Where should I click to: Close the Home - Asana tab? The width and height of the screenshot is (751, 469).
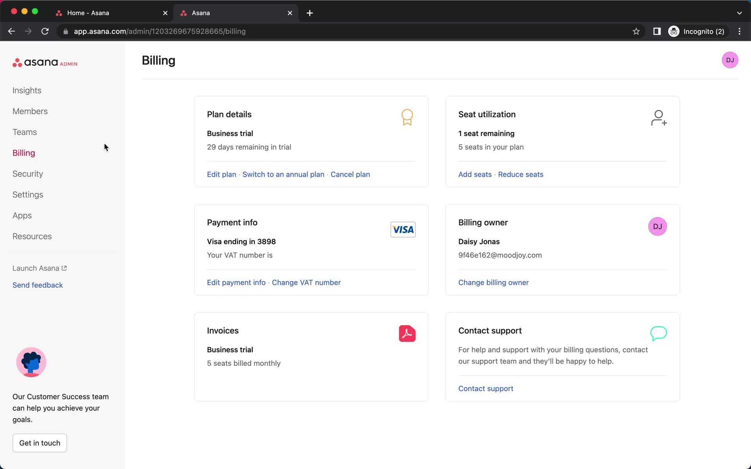coord(165,13)
